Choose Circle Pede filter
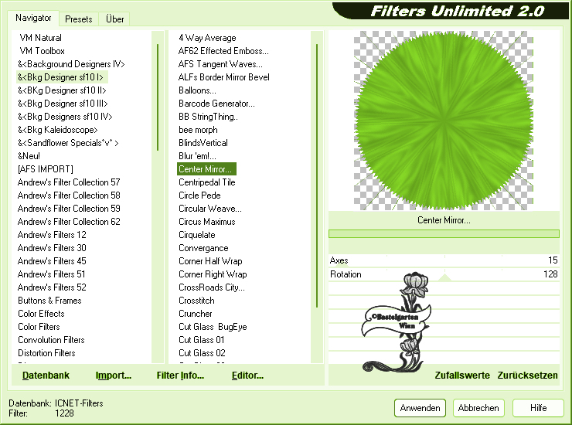This screenshot has width=572, height=425. click(x=199, y=195)
